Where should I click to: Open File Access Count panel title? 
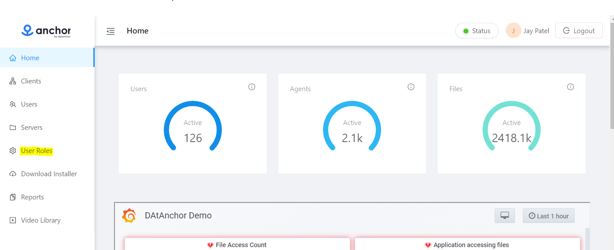pyautogui.click(x=241, y=245)
